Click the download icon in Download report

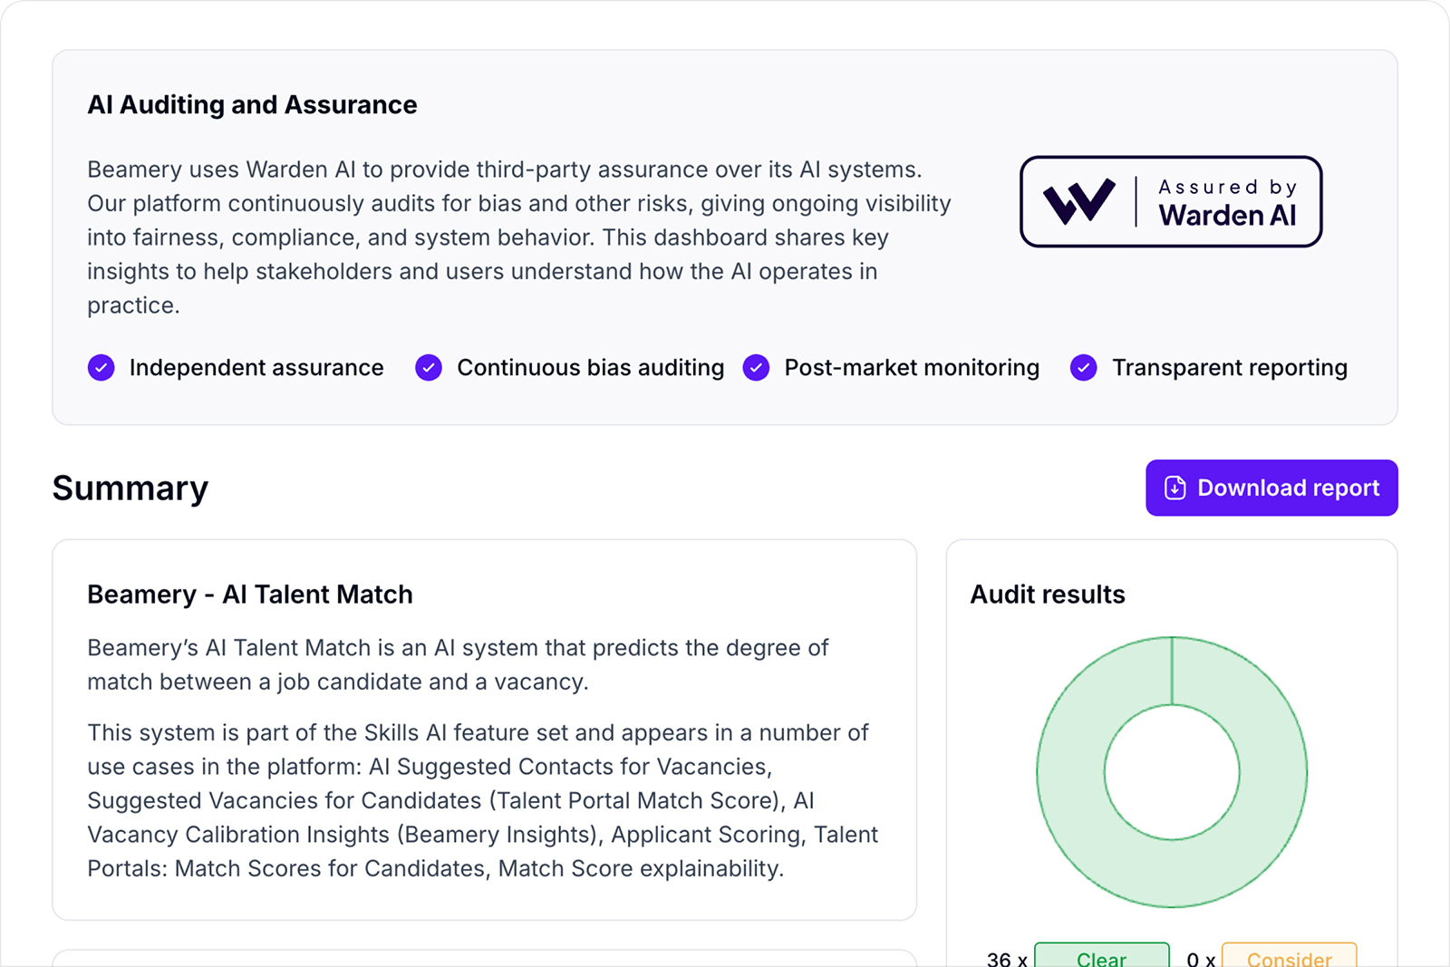tap(1174, 488)
